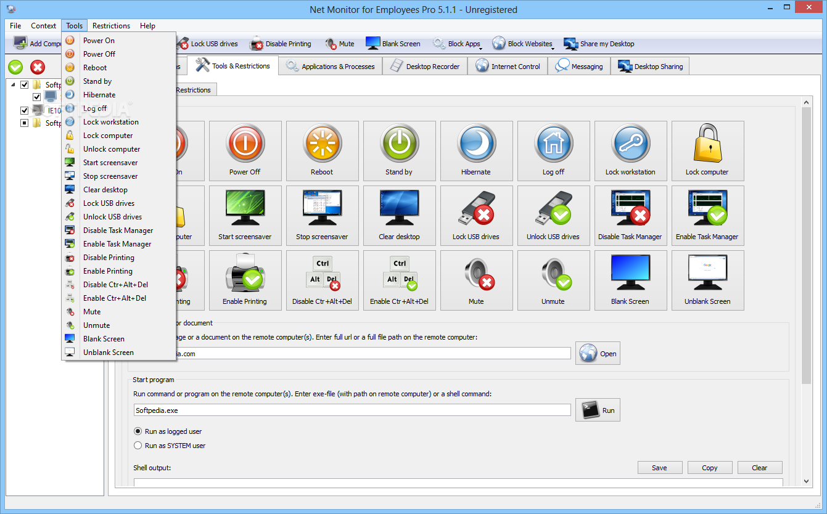Click the large Stop screensaver button
The height and width of the screenshot is (514, 827).
pos(322,215)
